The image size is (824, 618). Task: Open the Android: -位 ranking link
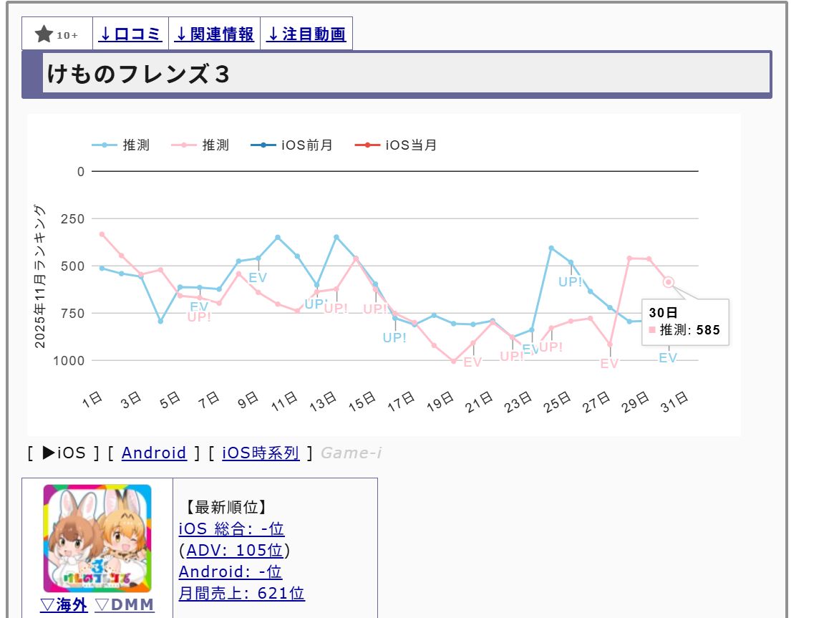(x=230, y=571)
